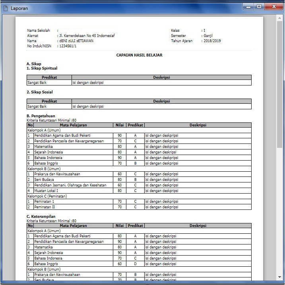
Task: Click Kelompok B (Umum) row in Pengetahuan
Action: tap(139, 169)
